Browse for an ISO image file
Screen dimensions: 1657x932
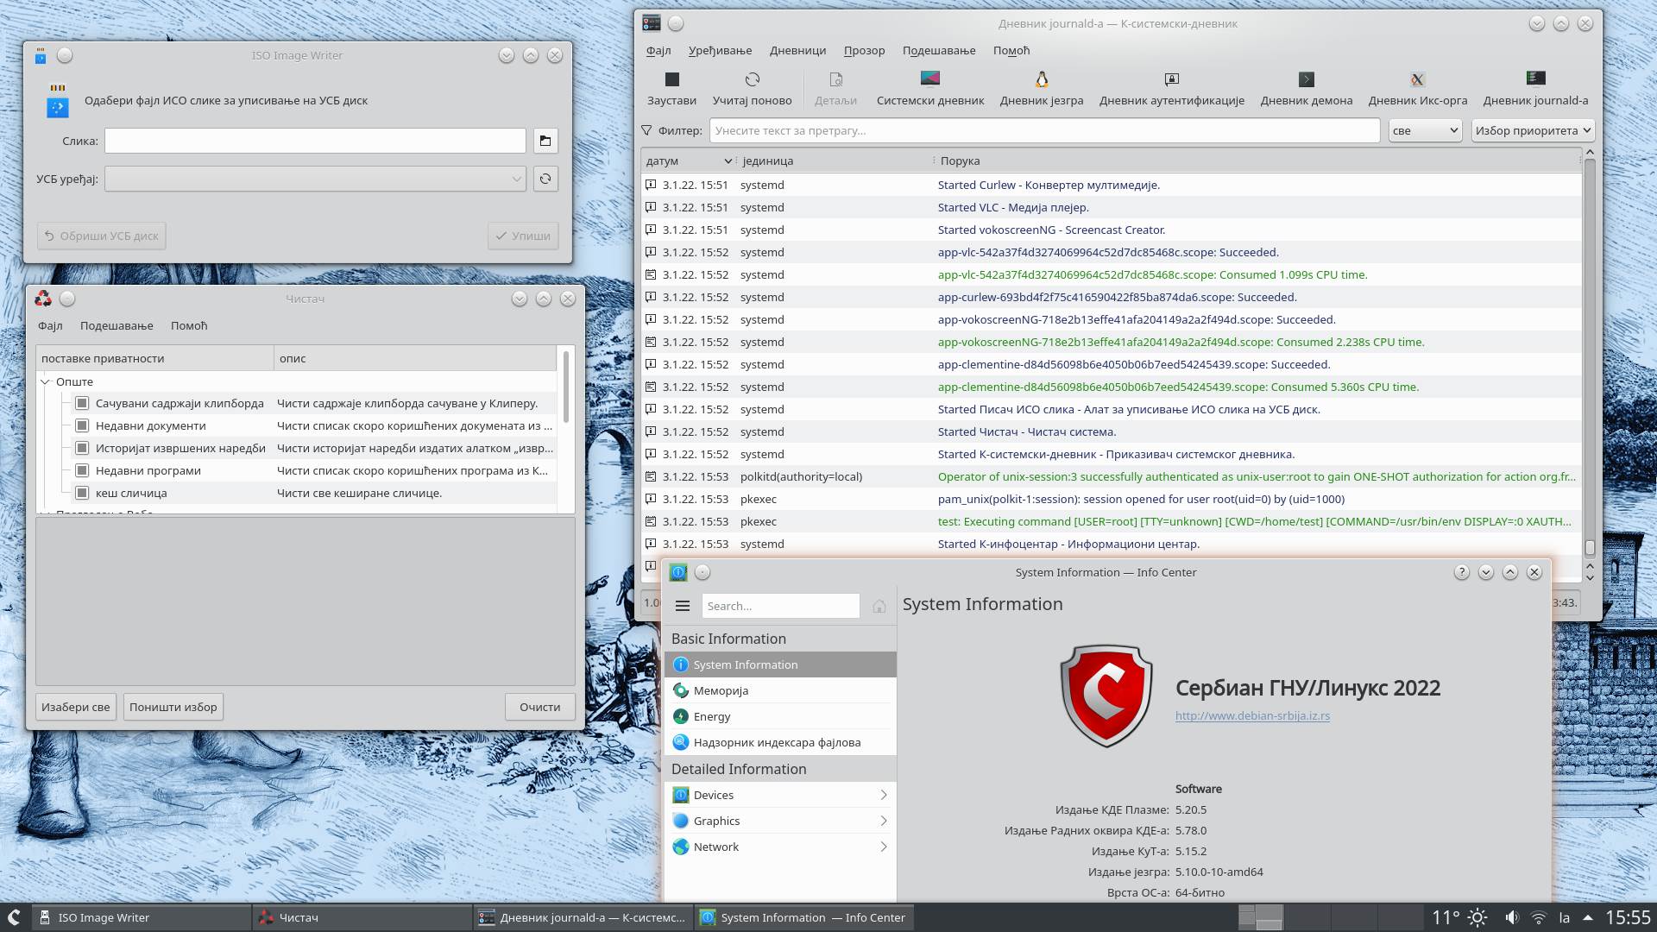tap(545, 140)
